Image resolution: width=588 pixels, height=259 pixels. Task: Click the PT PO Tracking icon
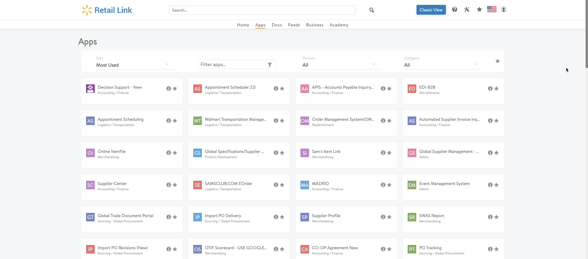pyautogui.click(x=412, y=249)
